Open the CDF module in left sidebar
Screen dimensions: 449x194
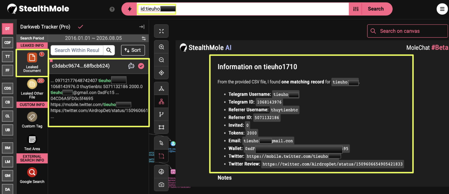[8, 43]
